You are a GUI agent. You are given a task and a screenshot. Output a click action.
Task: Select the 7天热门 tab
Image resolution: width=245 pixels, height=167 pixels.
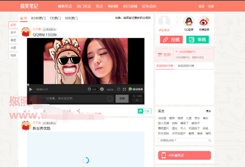tap(55, 18)
